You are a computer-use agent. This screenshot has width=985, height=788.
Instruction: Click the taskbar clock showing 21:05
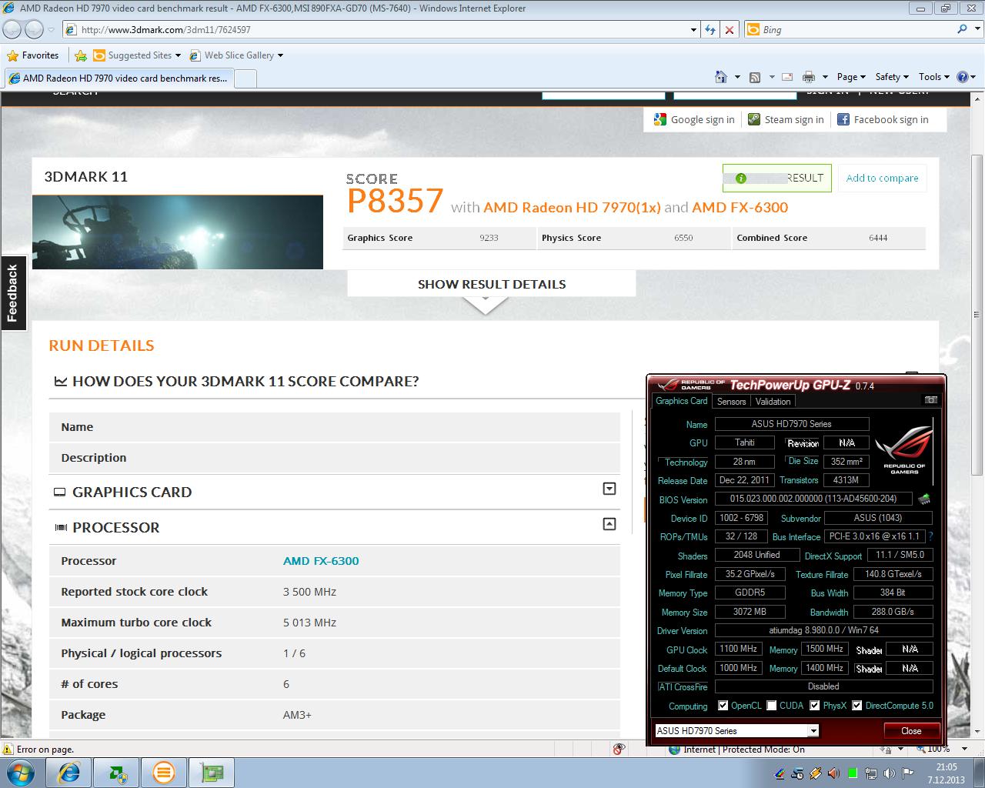tap(946, 773)
